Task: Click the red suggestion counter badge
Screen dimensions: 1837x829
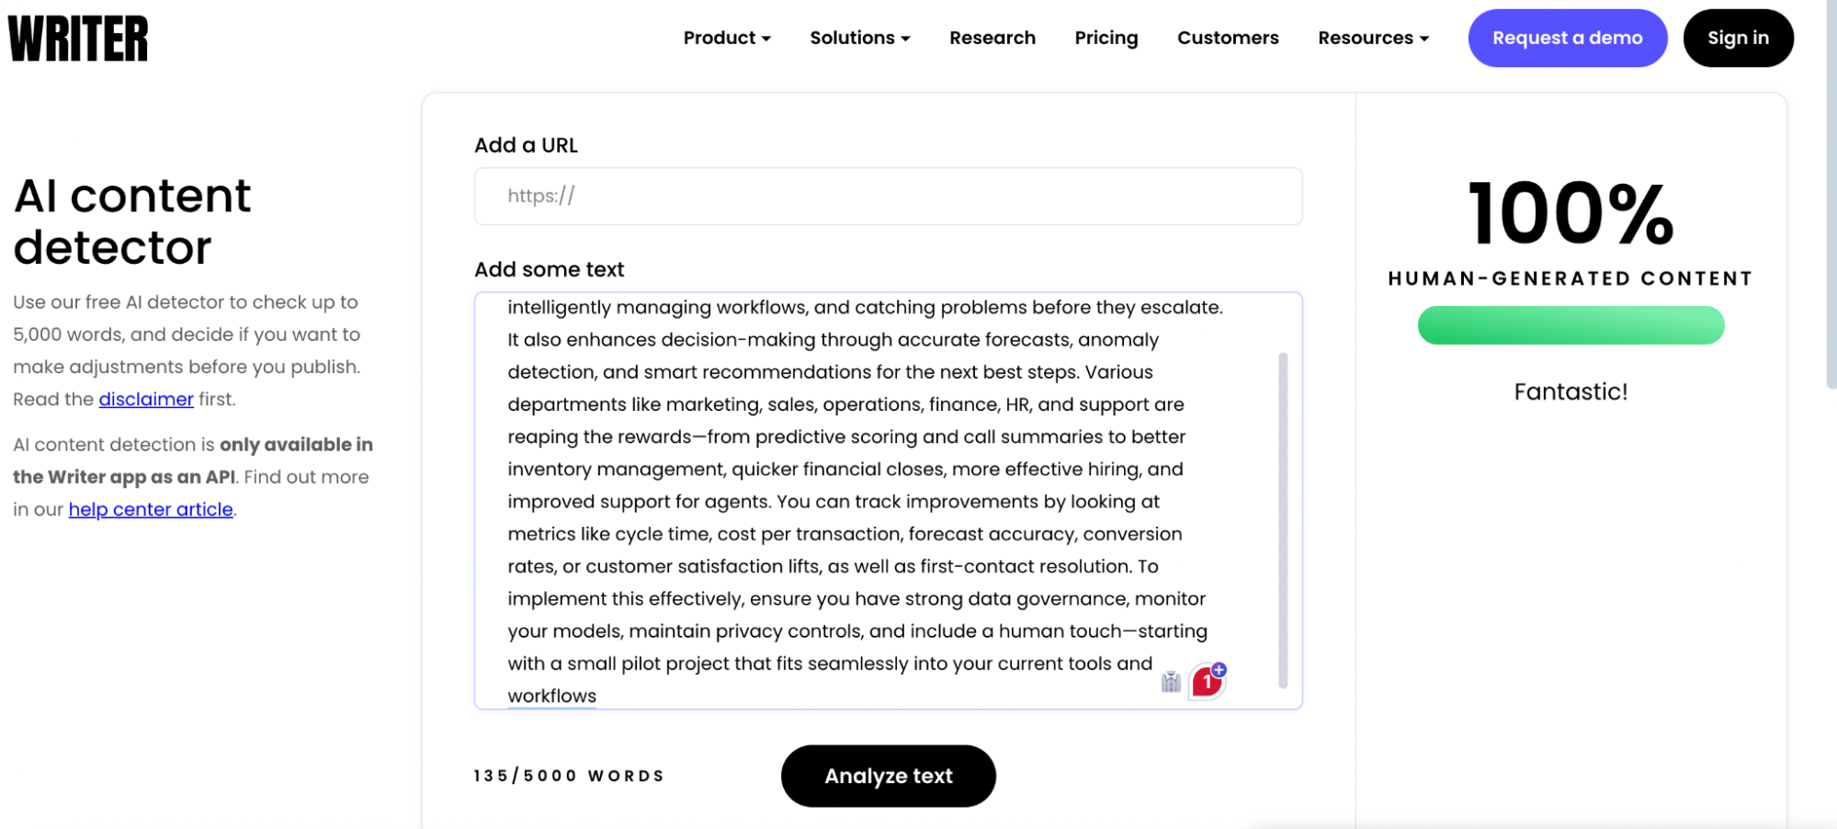Action: click(1206, 683)
